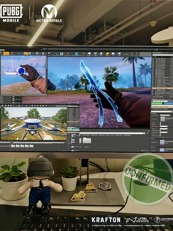Click the World Outliner search field
This screenshot has height=231, width=173.
pos(163,55)
